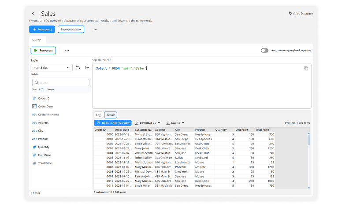The width and height of the screenshot is (342, 207).
Task: Open the Result tab
Action: 111,115
